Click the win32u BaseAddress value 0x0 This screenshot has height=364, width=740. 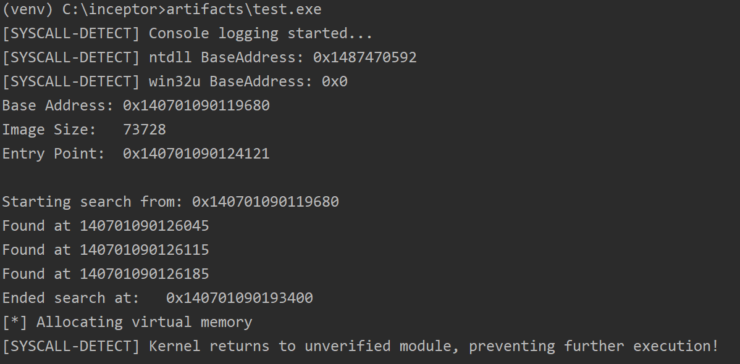click(x=335, y=81)
